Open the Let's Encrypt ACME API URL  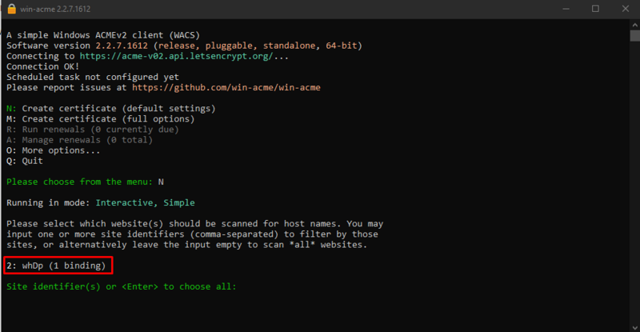tap(176, 56)
